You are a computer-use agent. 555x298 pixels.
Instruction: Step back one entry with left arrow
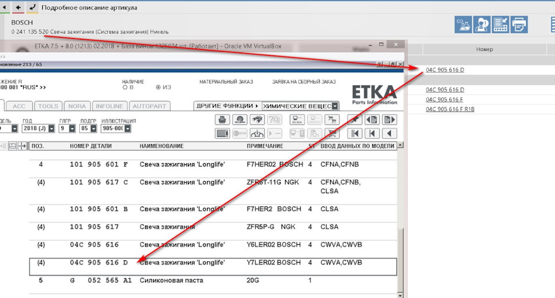(x=389, y=134)
